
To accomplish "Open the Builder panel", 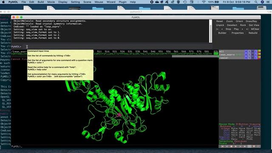I will [222, 33].
